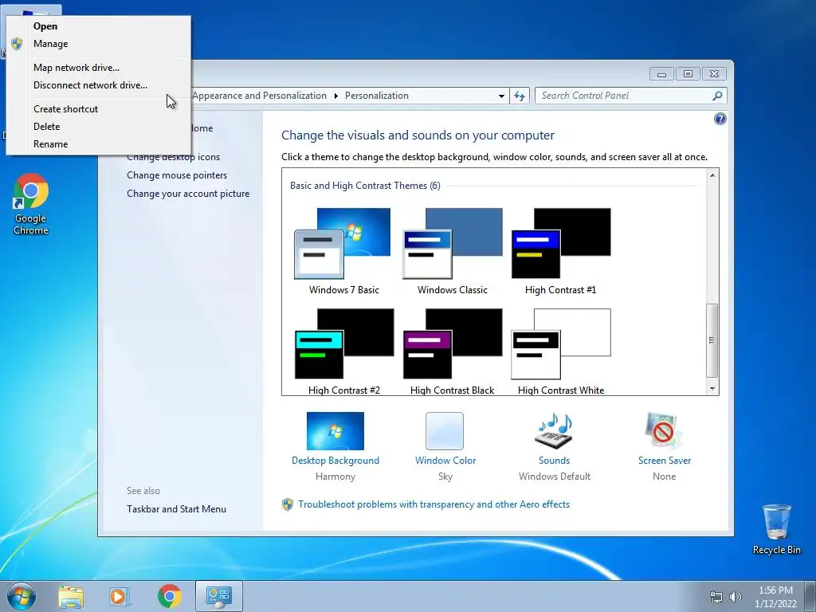The height and width of the screenshot is (612, 816).
Task: Click the network tray icon
Action: (x=716, y=597)
